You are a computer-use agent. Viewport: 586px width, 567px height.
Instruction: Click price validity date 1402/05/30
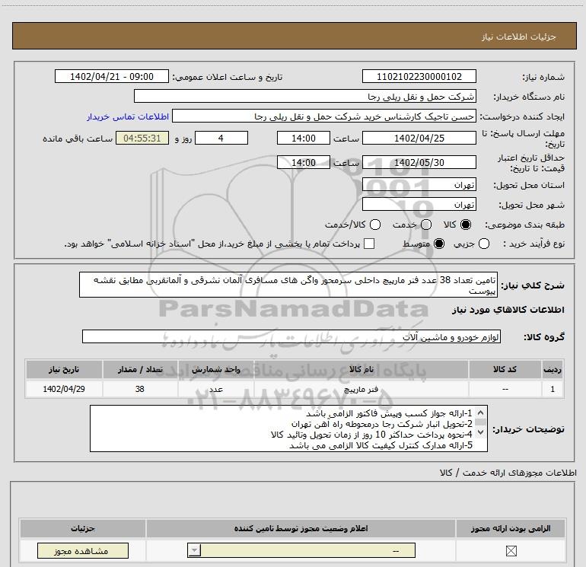coord(419,162)
